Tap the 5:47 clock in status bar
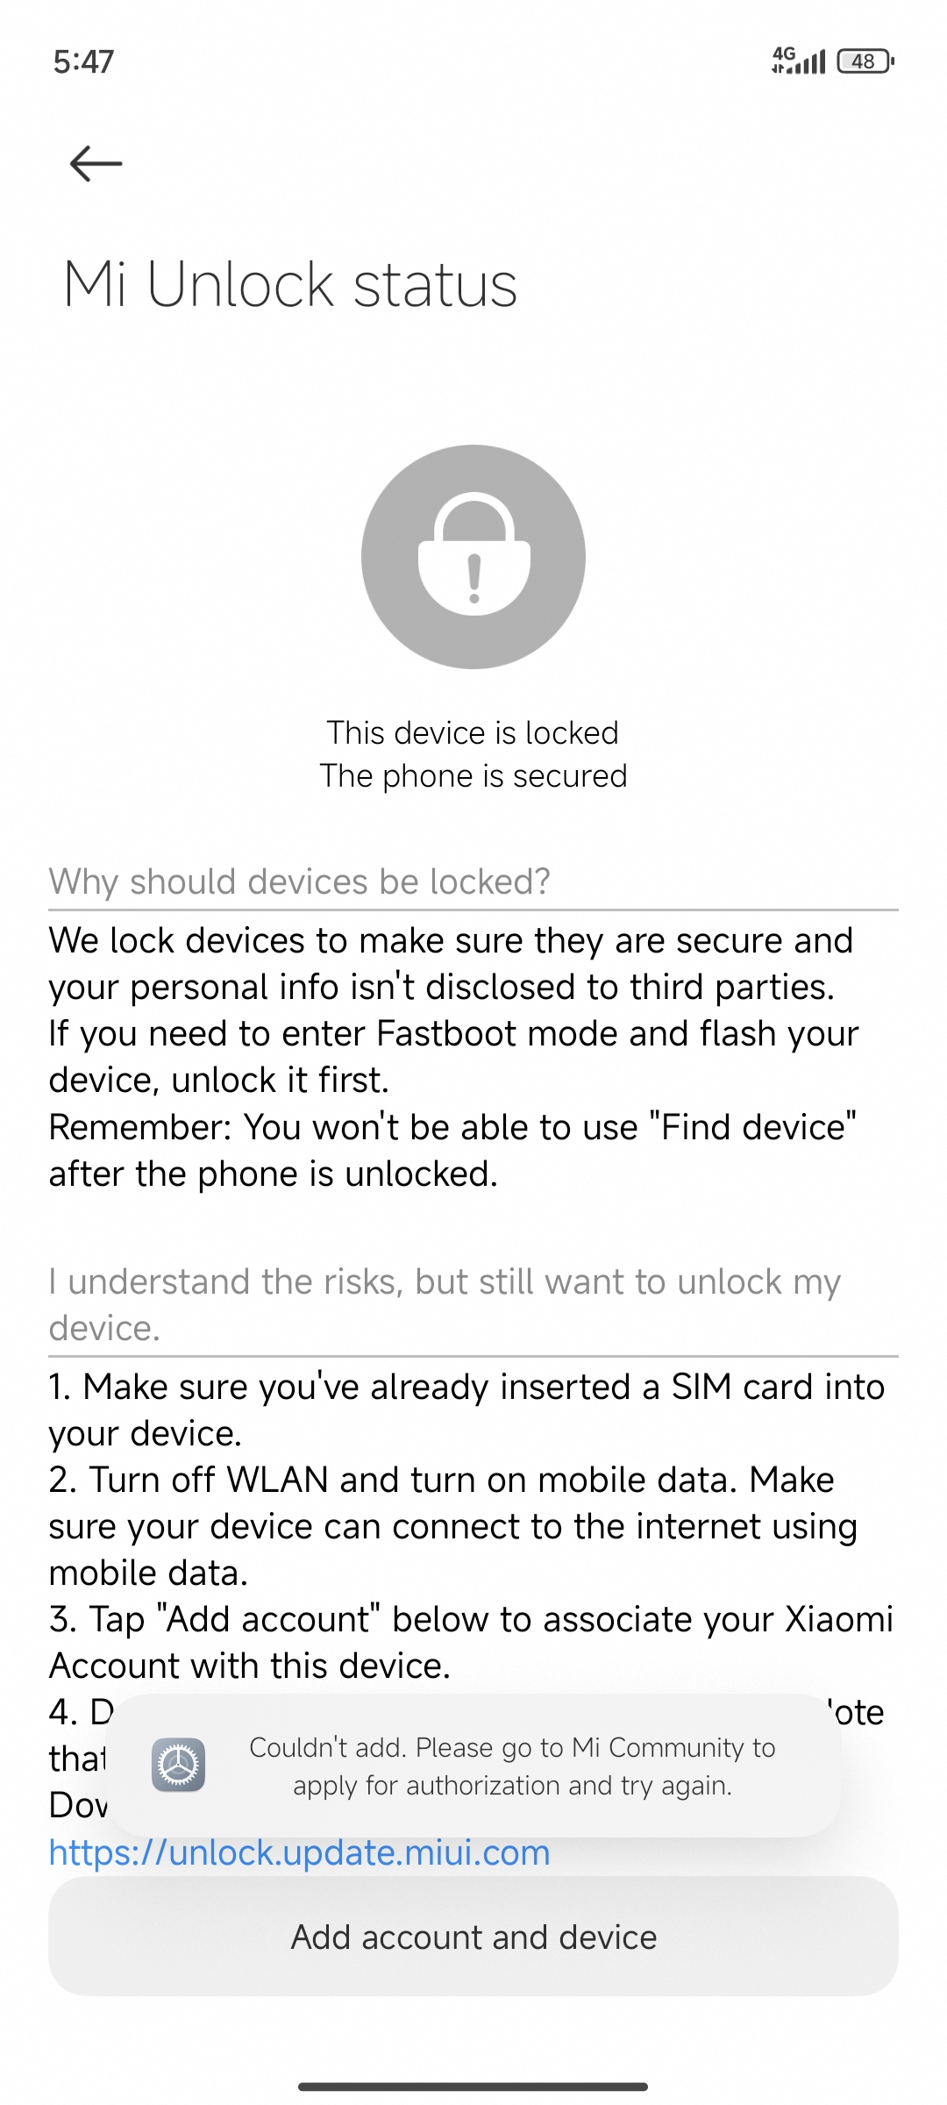This screenshot has width=947, height=2105. (x=83, y=61)
